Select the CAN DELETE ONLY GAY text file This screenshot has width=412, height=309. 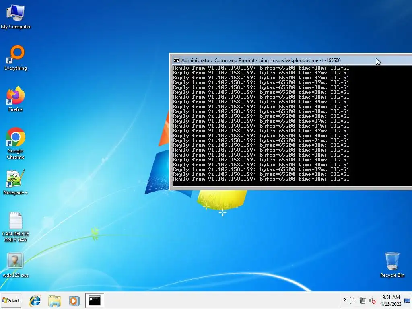coord(16,227)
